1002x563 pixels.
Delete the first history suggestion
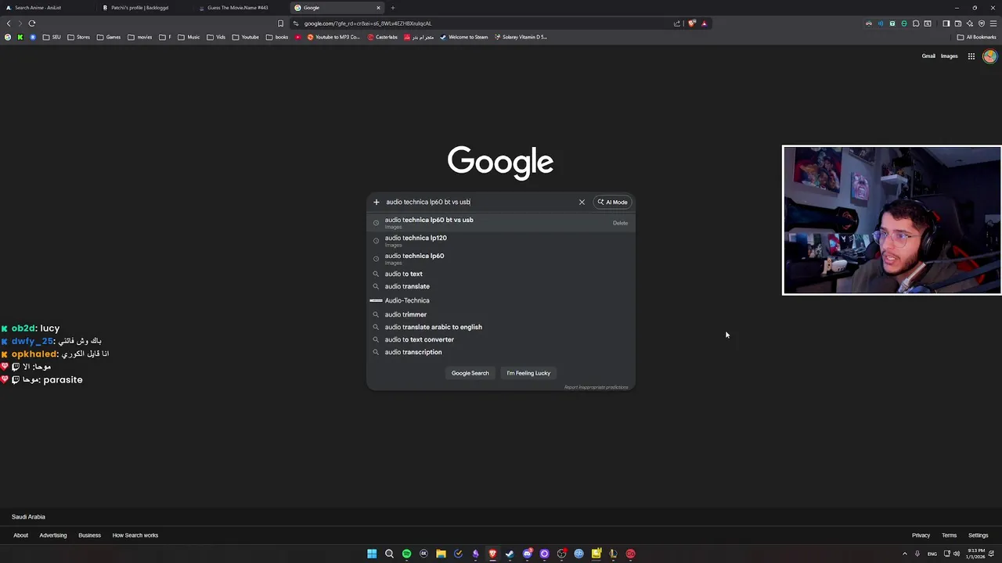pos(620,223)
